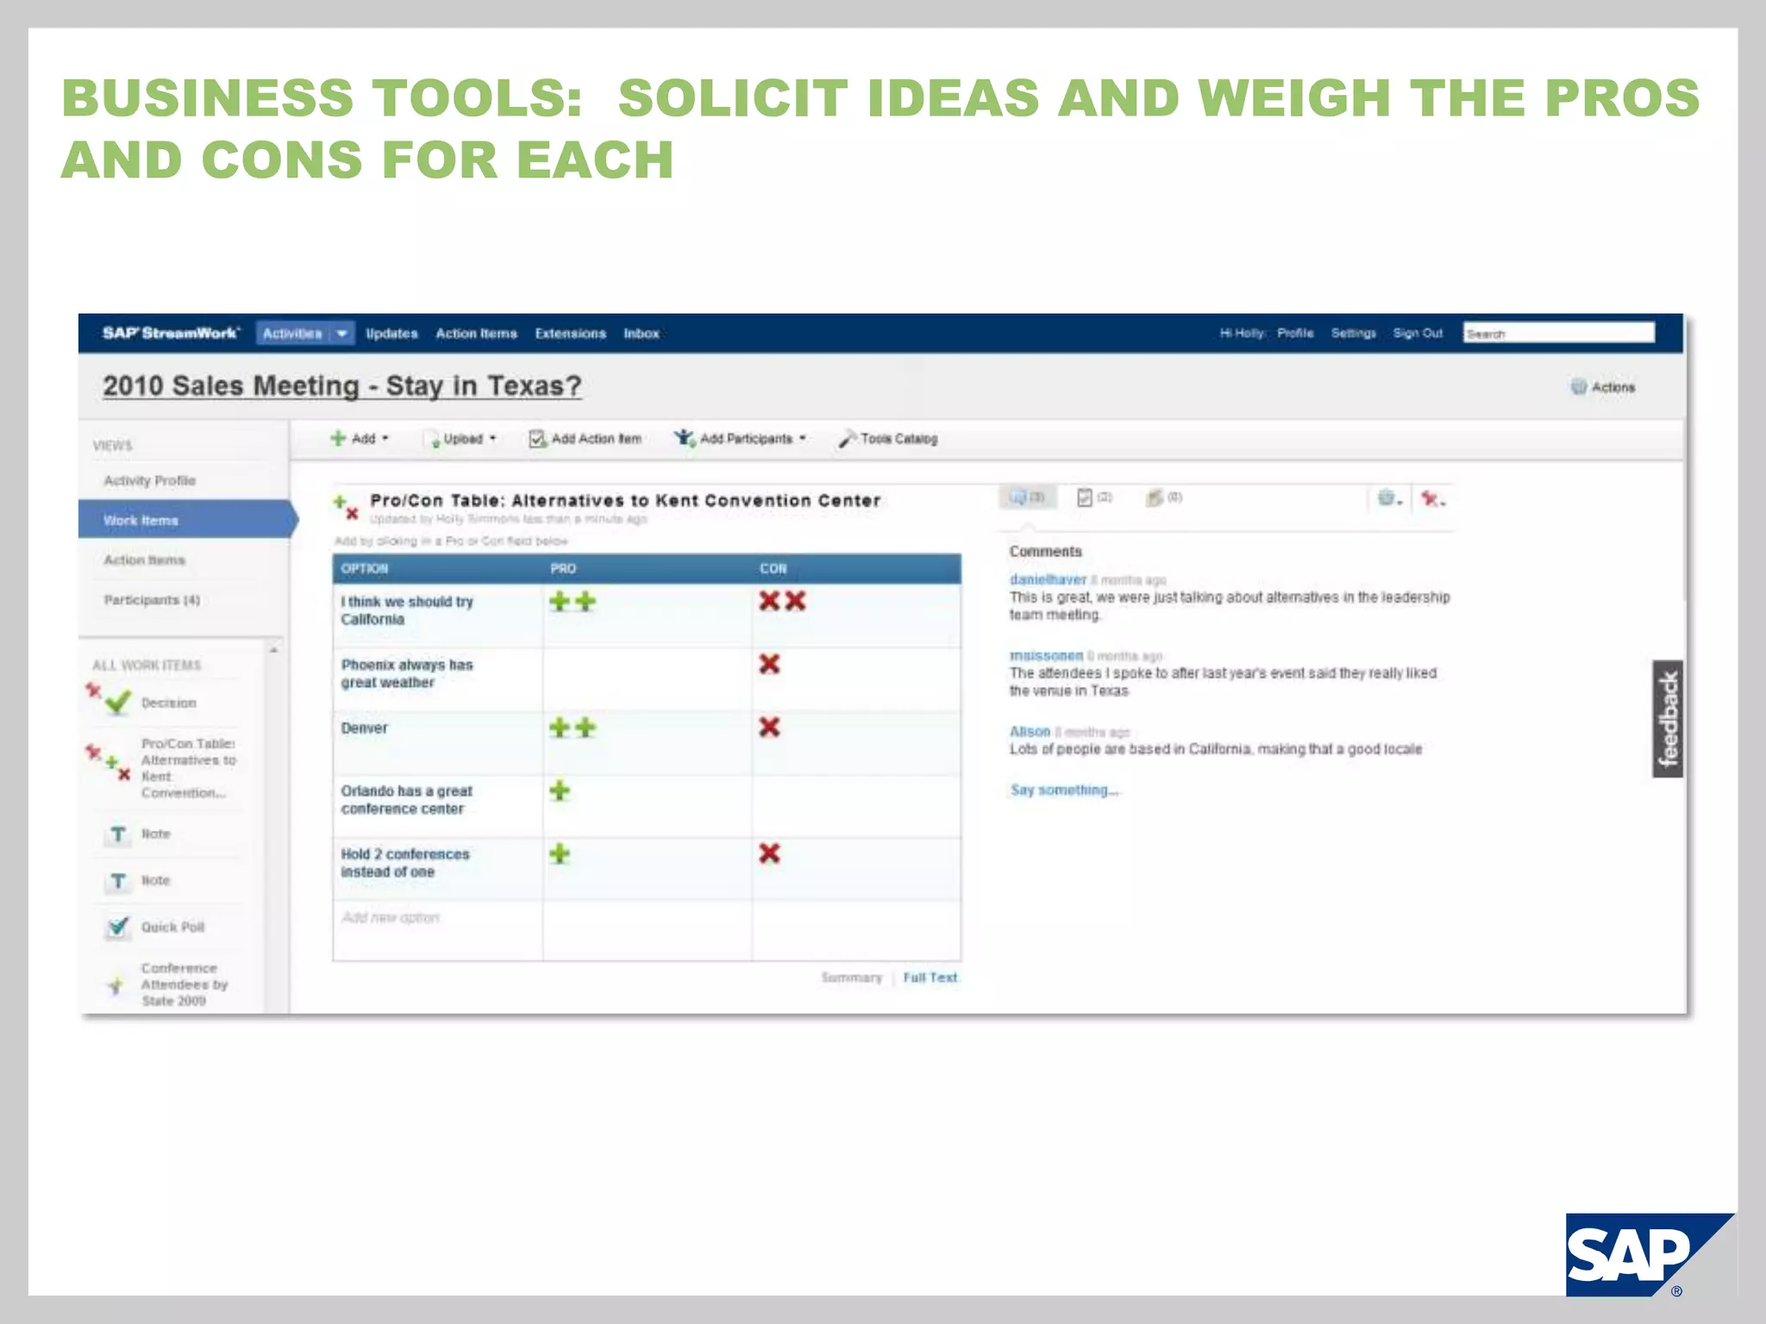Click the Sign Out link
Screen dimensions: 1766x1324
click(1417, 334)
